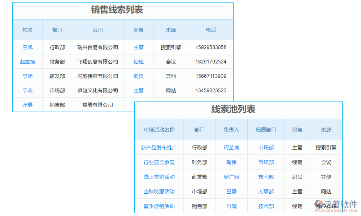This screenshot has height=216, width=361.
Task: Click 主管 position link in 王凯's row
Action: (138, 47)
